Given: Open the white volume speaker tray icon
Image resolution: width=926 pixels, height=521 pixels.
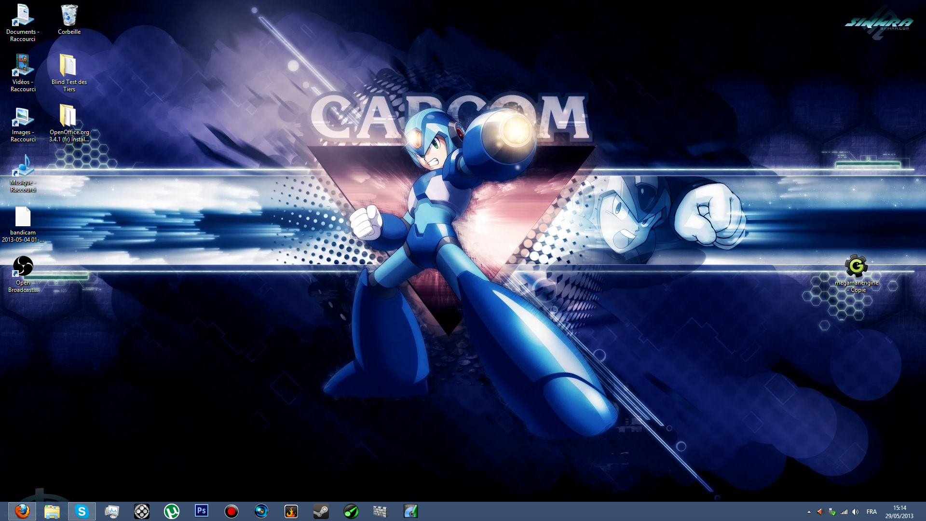Looking at the screenshot, I should (x=855, y=512).
